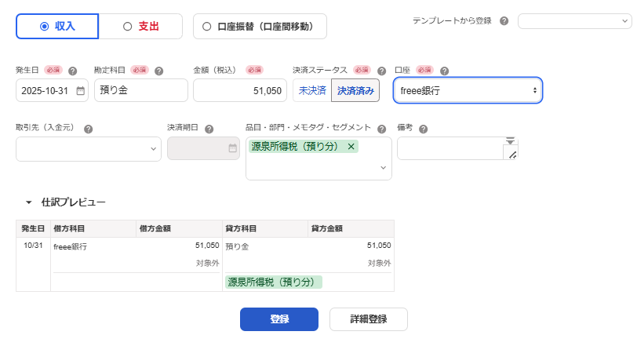Click help icon beside 備考 label
Viewport: 637px width, 346px height.
pyautogui.click(x=424, y=129)
